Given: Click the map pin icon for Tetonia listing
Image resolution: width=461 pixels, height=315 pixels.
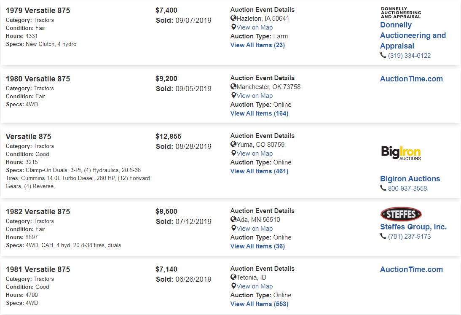Looking at the screenshot, I should click(233, 285).
